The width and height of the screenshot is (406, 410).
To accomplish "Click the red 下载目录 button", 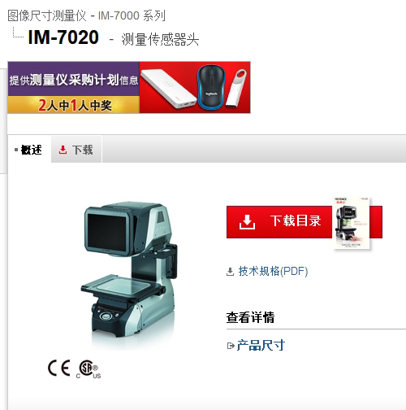I will 304,222.
